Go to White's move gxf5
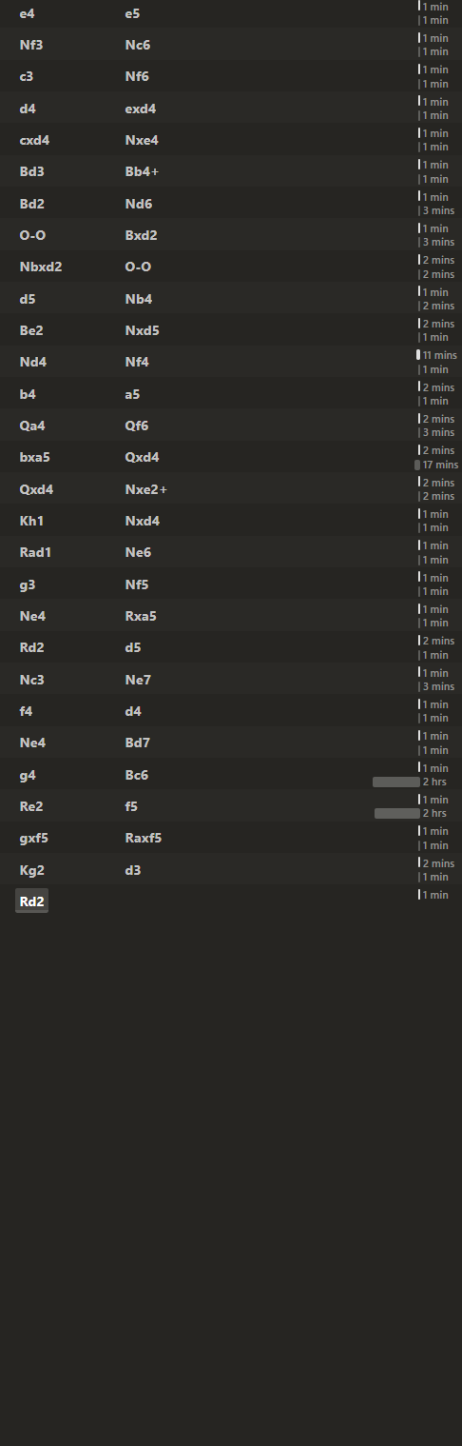 [34, 838]
